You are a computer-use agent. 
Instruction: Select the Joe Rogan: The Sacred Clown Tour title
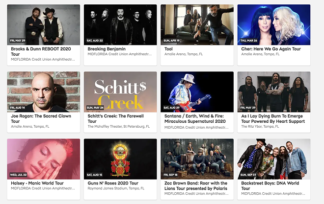tap(41, 119)
